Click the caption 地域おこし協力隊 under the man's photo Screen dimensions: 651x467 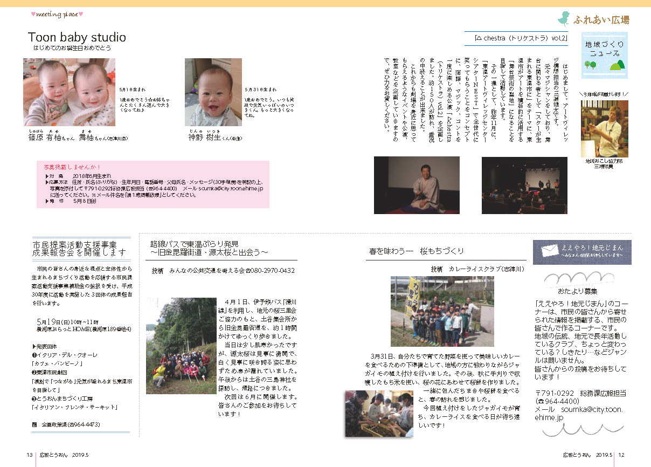(x=604, y=161)
